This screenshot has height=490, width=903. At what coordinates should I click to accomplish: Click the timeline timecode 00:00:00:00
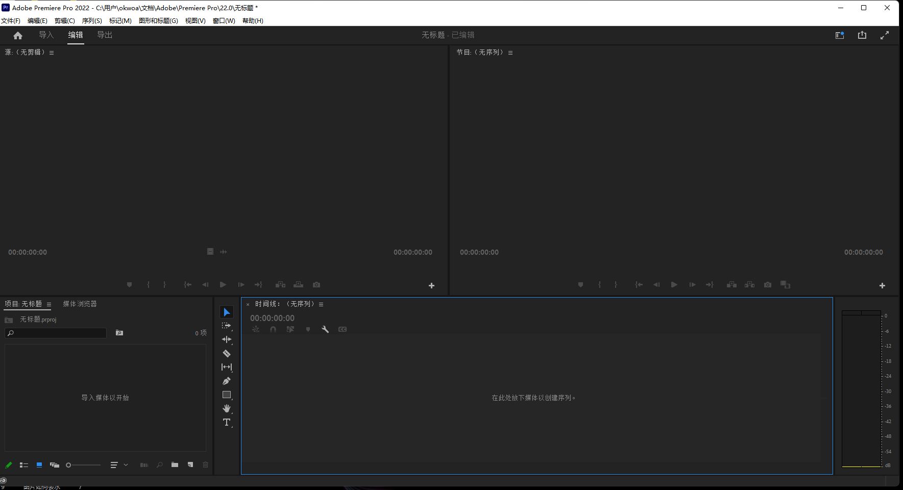click(x=272, y=318)
